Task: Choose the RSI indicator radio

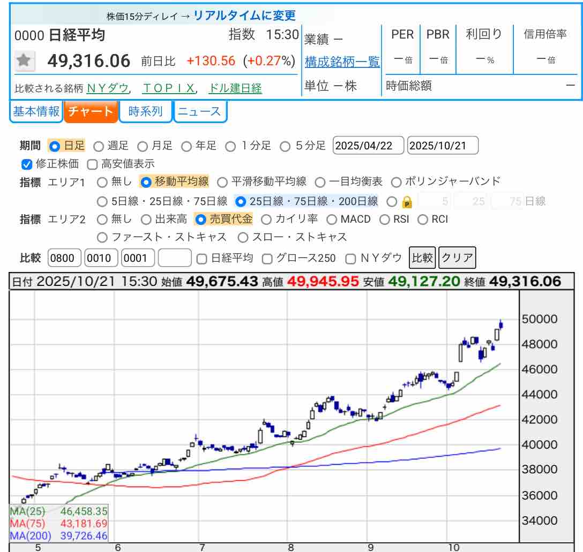Action: pyautogui.click(x=385, y=219)
